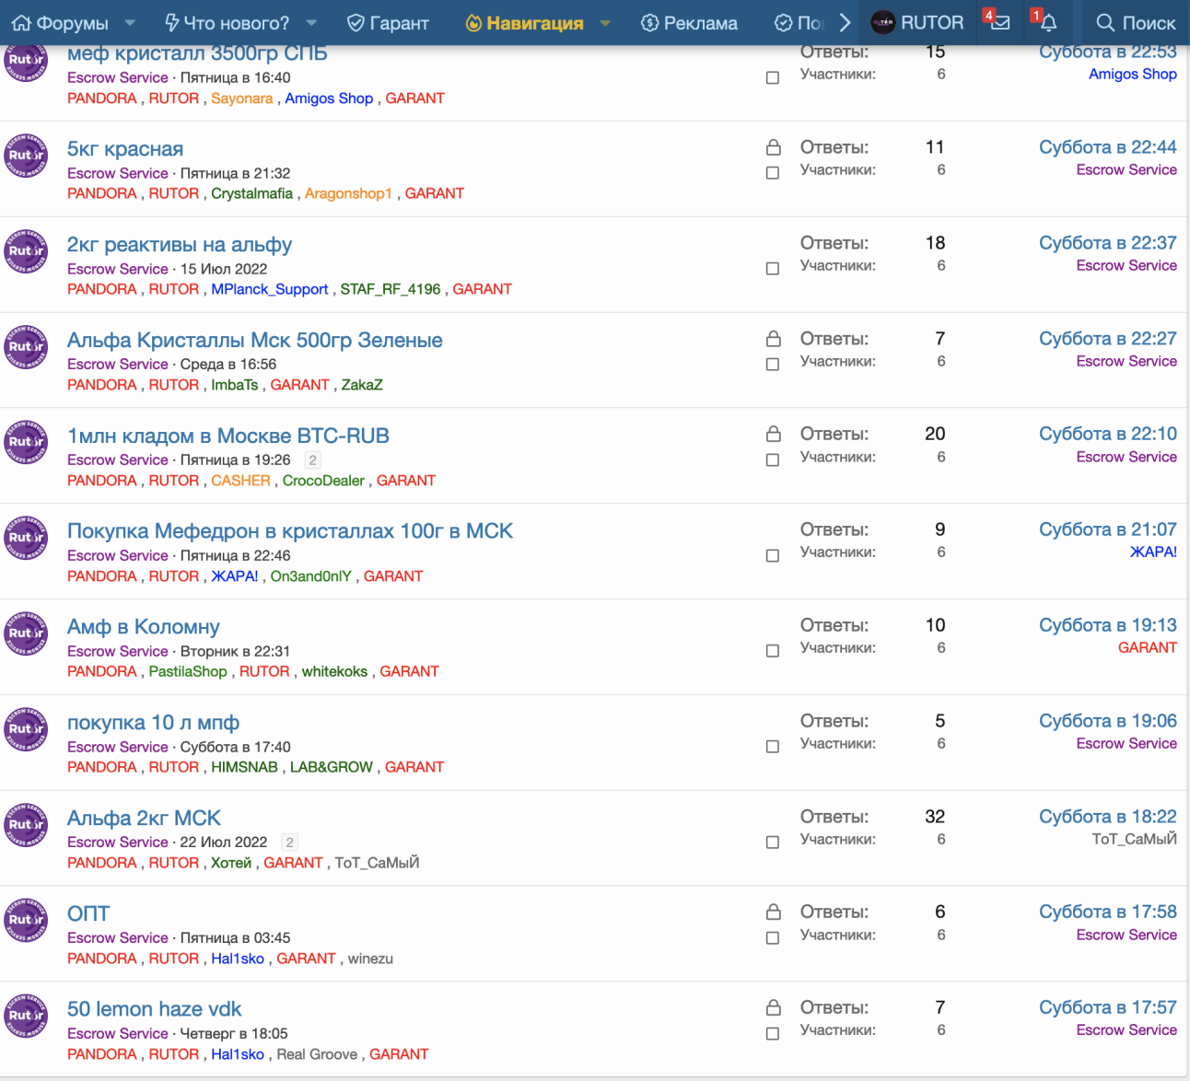Screen dimensions: 1190x1081
Task: Open the 'Что нового?' menu
Action: point(227,23)
